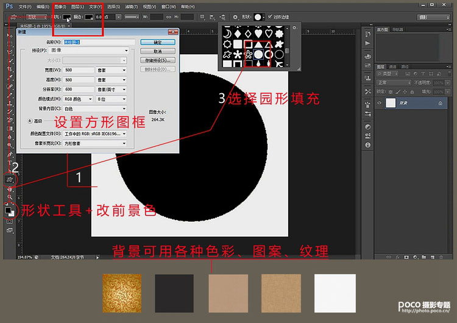Toggle type layer filter (T) in Layers panel
The image size is (457, 323).
click(x=423, y=74)
